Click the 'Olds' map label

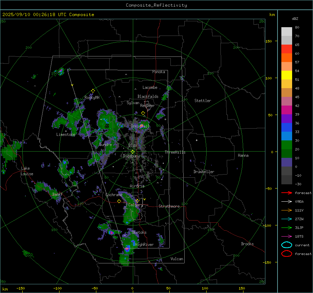(133, 145)
